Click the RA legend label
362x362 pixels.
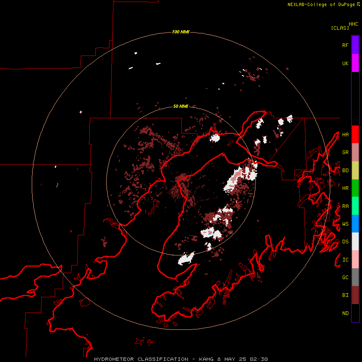345,206
